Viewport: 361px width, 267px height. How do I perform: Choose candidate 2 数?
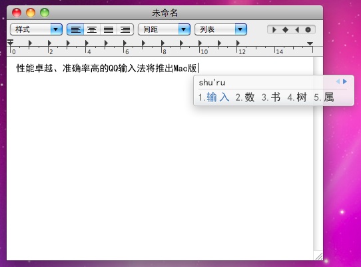[244, 97]
